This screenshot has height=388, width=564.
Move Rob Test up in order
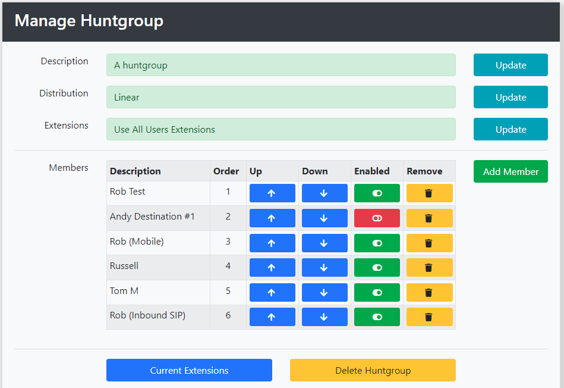click(272, 193)
